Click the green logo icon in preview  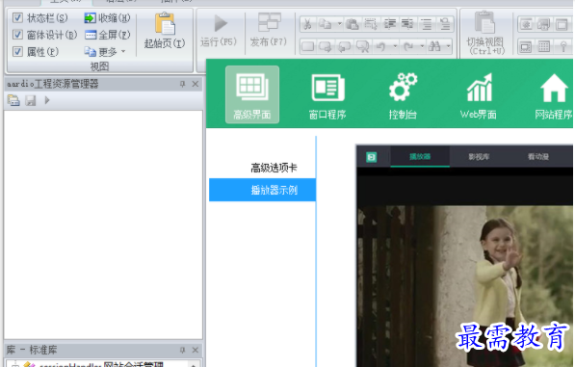(372, 157)
